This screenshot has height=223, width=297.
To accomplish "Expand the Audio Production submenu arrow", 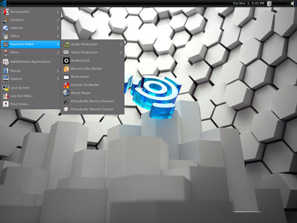I will [x=121, y=44].
